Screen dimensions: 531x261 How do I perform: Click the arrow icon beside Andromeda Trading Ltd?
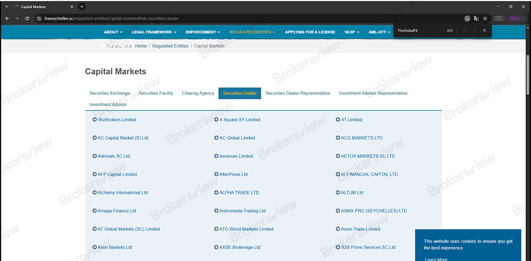216,211
